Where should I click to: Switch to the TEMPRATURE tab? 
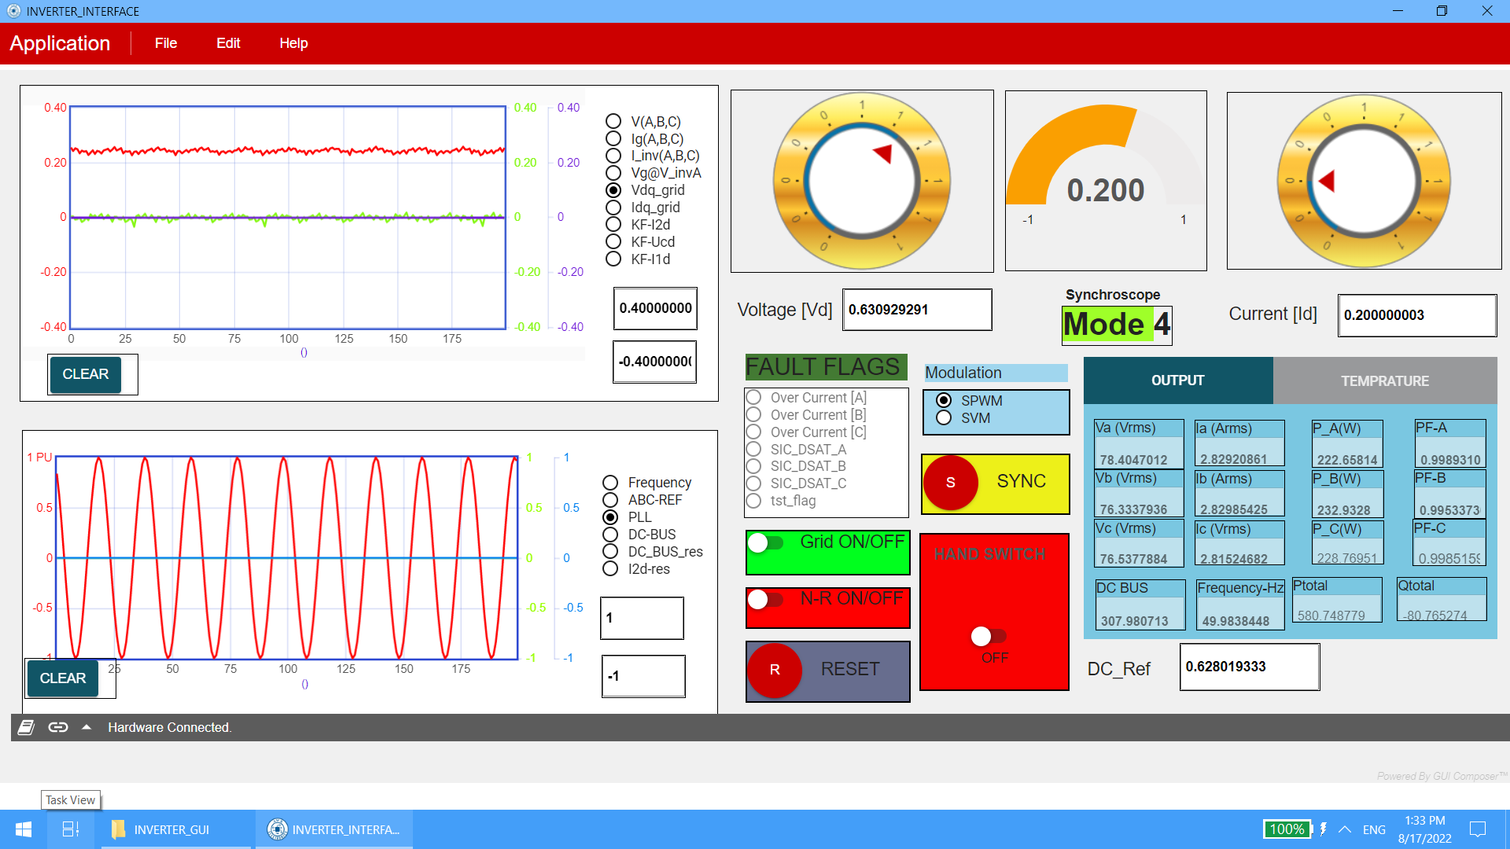click(x=1384, y=380)
